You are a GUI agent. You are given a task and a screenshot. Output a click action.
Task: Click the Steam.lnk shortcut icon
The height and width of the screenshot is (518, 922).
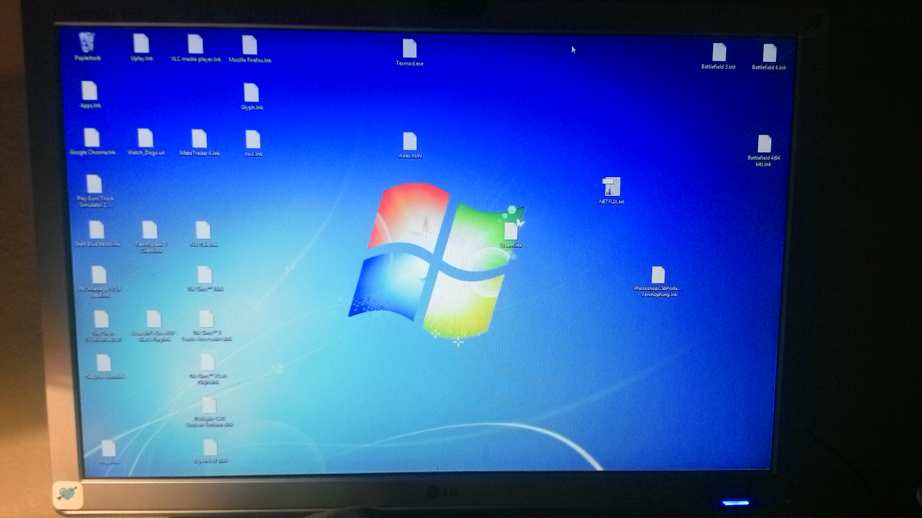click(511, 232)
